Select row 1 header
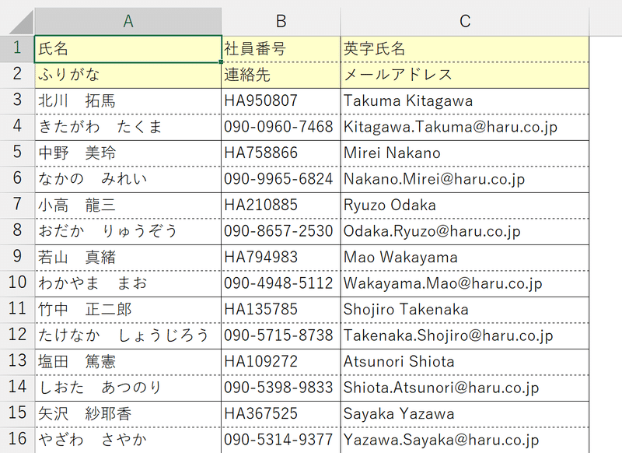622x453 pixels. click(x=17, y=48)
